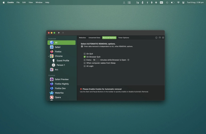Select Firefox in the Protected list
This screenshot has width=206, height=134.
pos(62,52)
